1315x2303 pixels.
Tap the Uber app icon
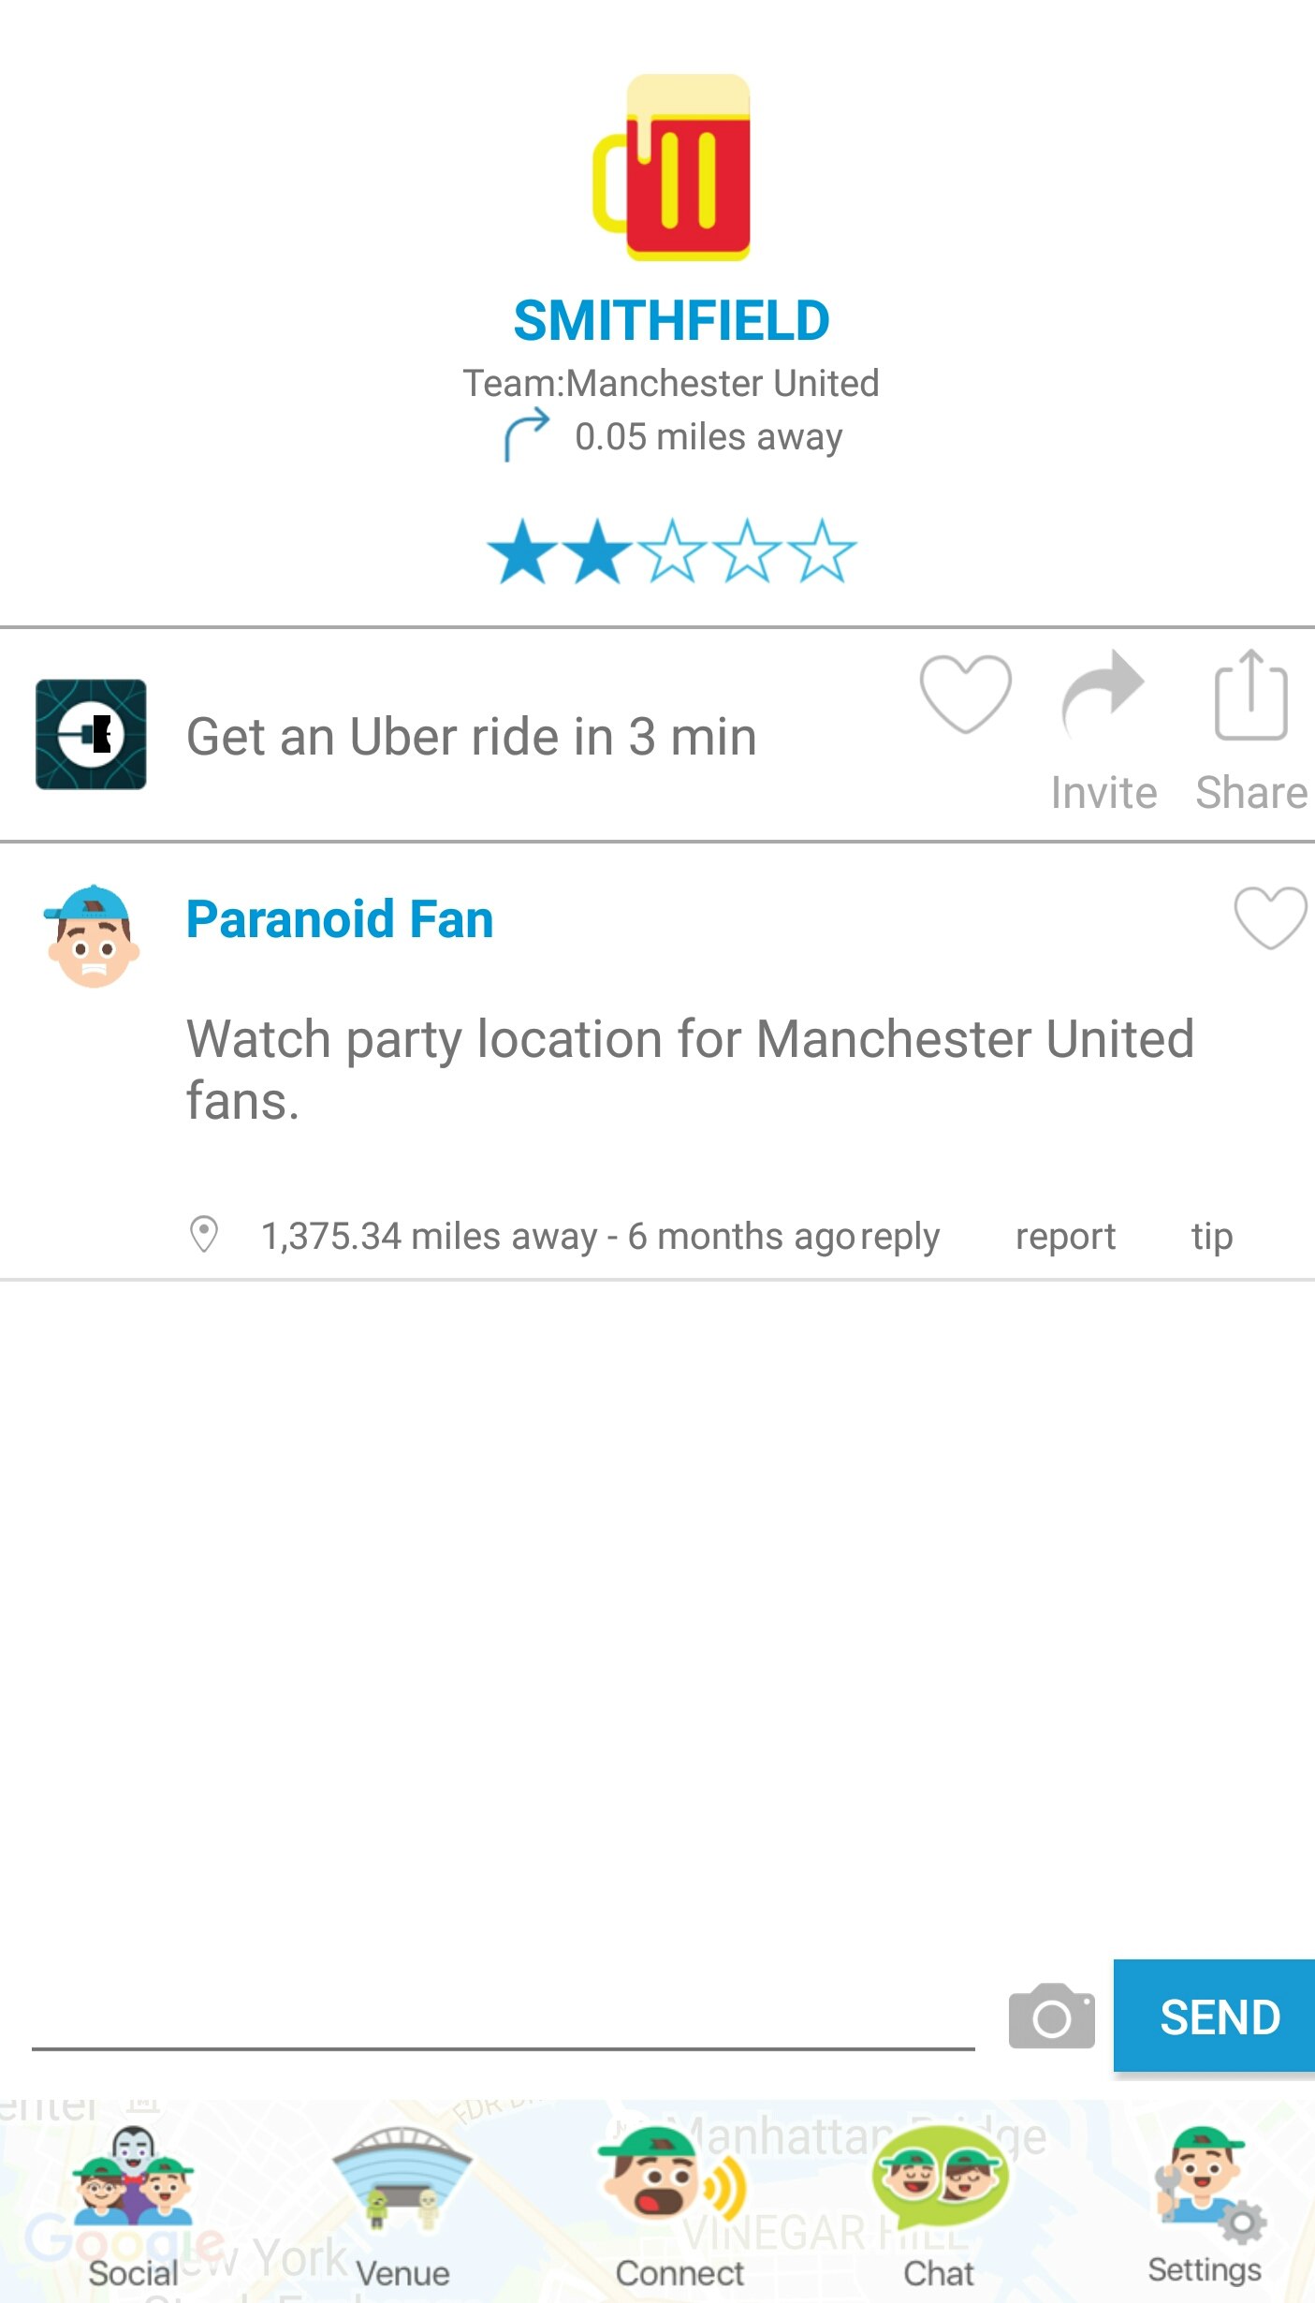pos(91,736)
